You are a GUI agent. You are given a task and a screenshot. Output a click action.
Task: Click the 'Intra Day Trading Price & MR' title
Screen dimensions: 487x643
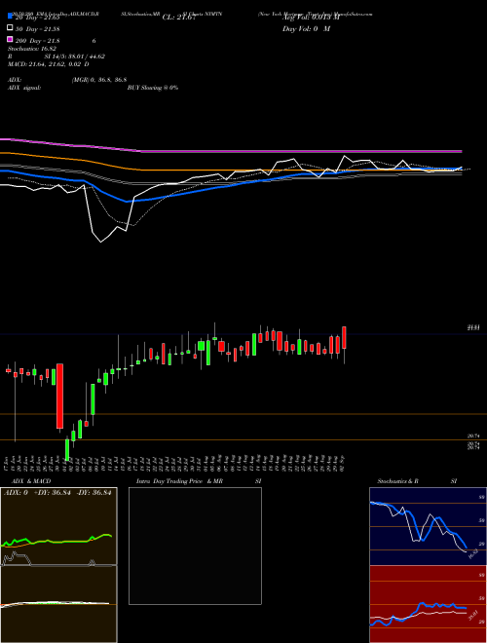pos(179,481)
